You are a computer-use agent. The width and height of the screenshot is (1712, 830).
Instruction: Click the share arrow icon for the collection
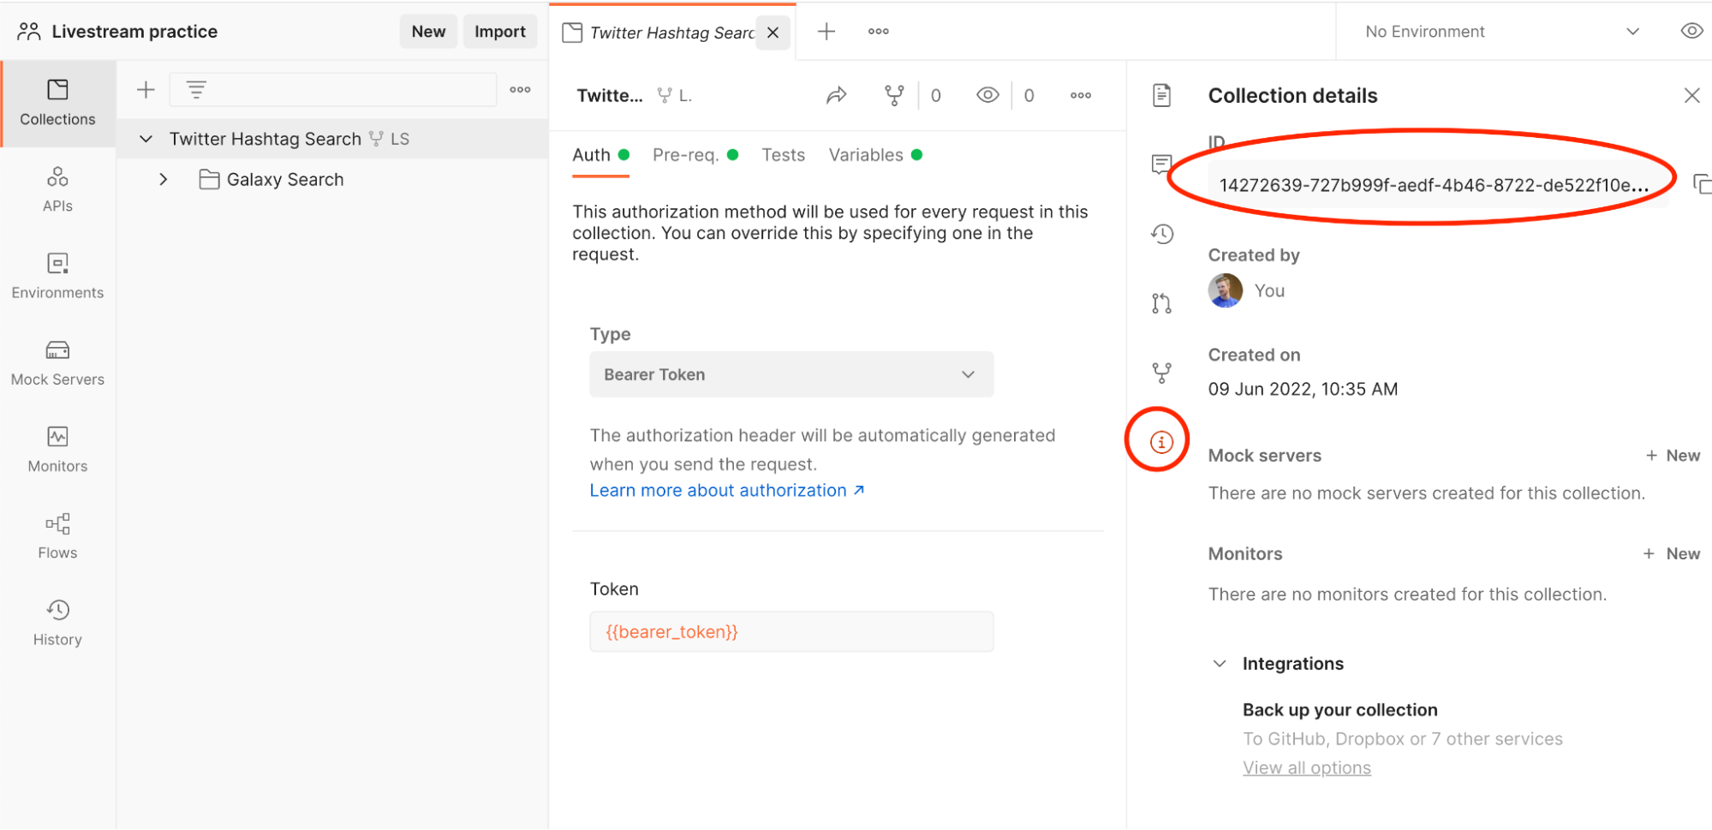click(837, 95)
